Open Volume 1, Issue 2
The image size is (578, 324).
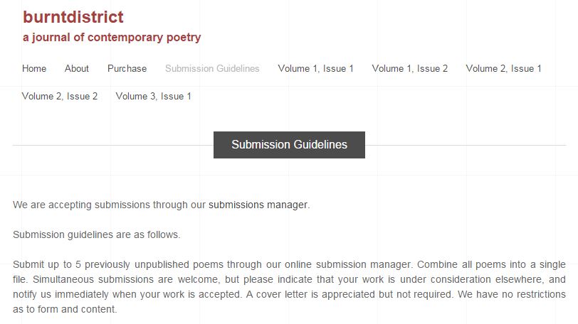pos(410,69)
